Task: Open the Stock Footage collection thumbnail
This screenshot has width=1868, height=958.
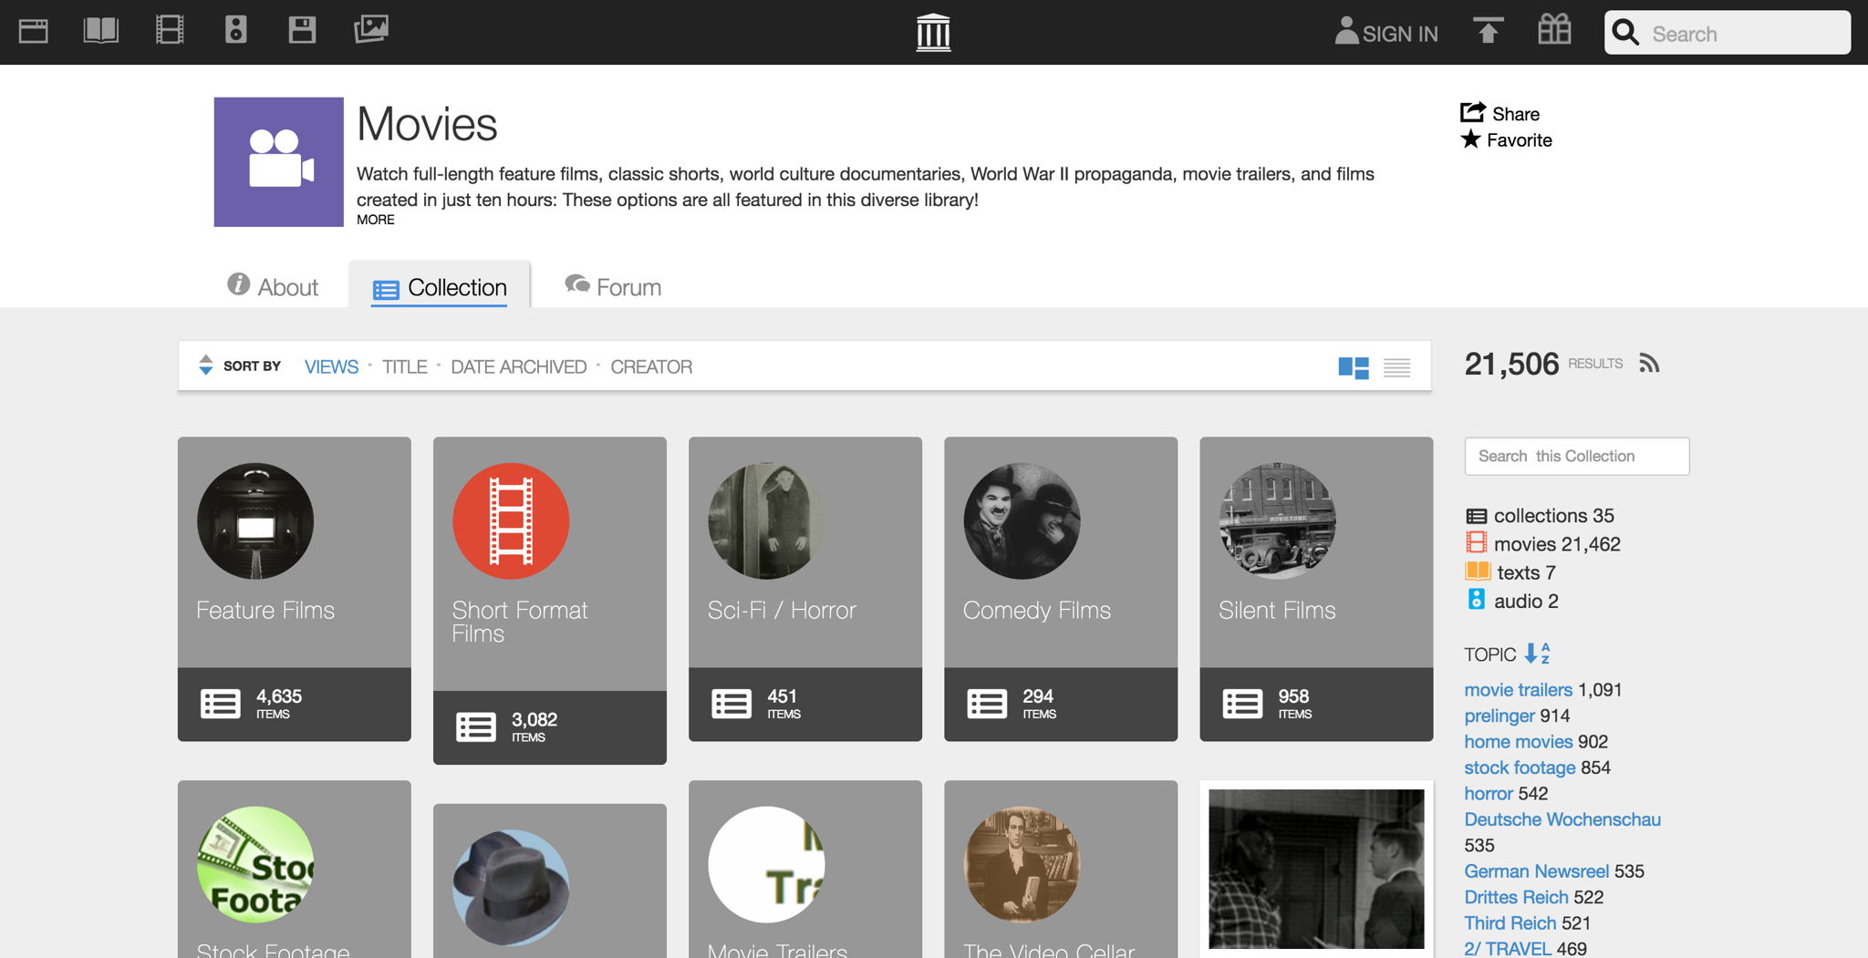Action: 255,864
